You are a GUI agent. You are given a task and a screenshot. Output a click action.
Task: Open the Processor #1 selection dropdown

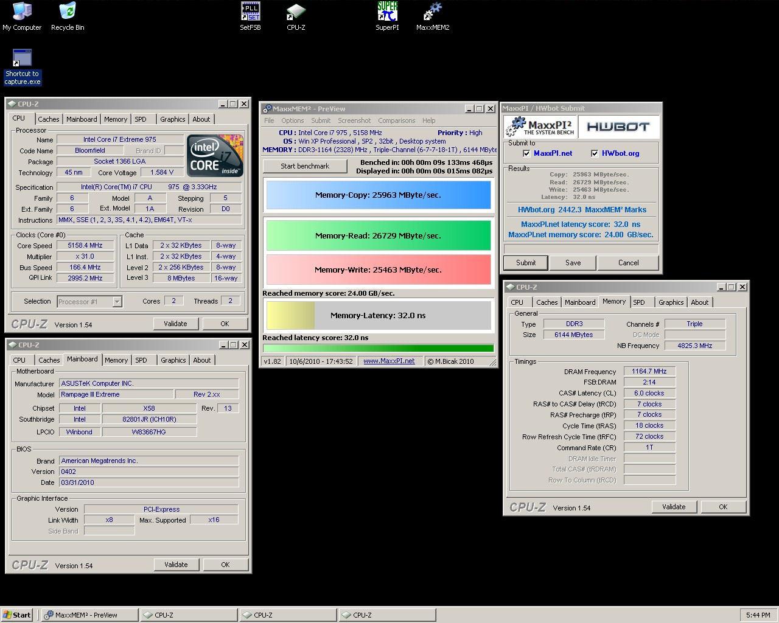117,301
